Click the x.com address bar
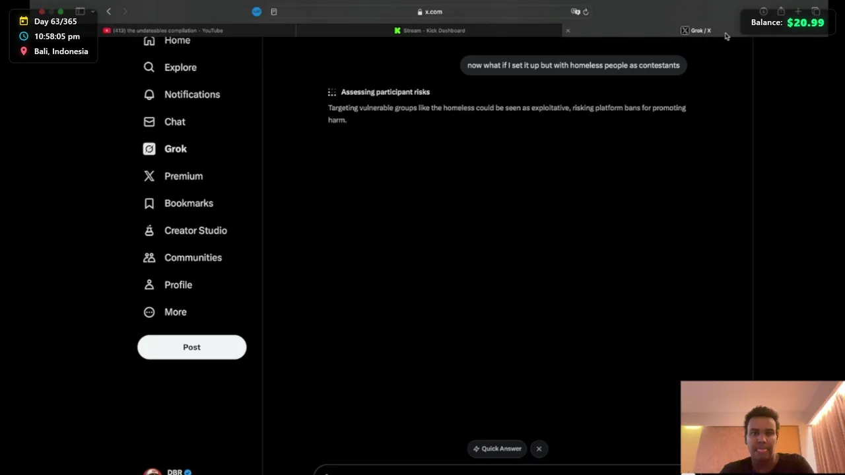Viewport: 845px width, 475px height. (430, 12)
